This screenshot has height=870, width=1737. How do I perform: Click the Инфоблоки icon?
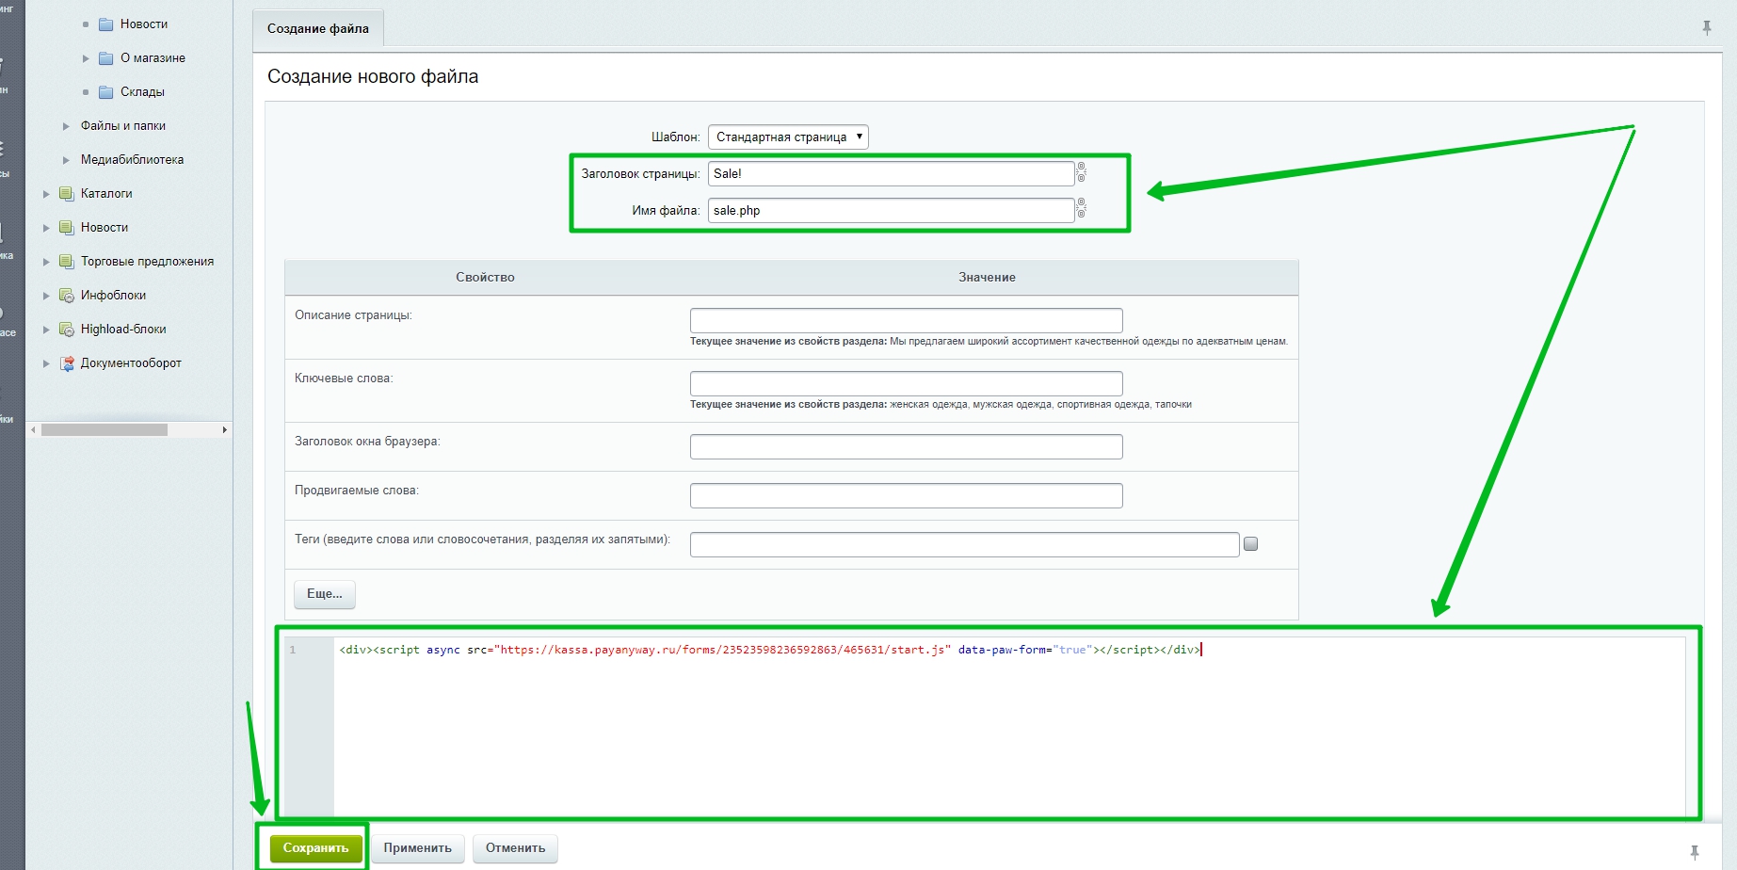[66, 296]
